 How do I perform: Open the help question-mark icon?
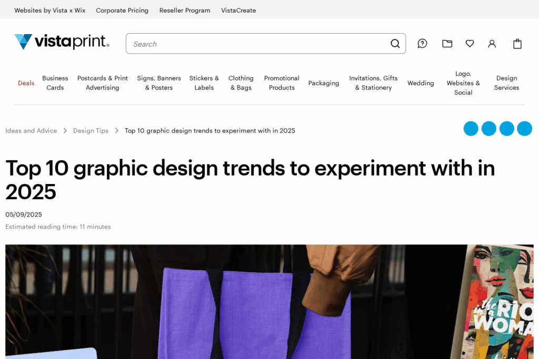tap(422, 44)
